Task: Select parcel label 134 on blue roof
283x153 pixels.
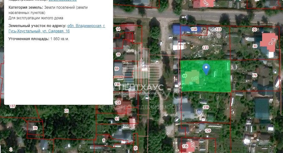Action: (x=194, y=29)
